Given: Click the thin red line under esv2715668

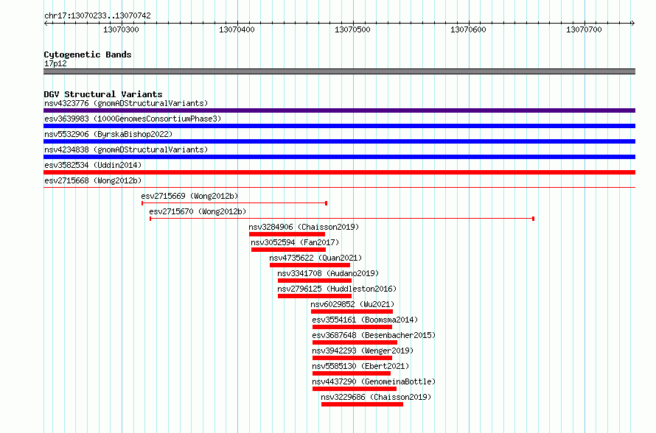Looking at the screenshot, I should [339, 187].
